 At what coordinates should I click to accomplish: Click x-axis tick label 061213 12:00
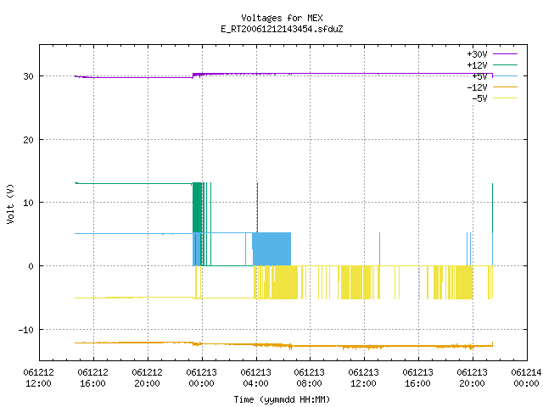[364, 378]
